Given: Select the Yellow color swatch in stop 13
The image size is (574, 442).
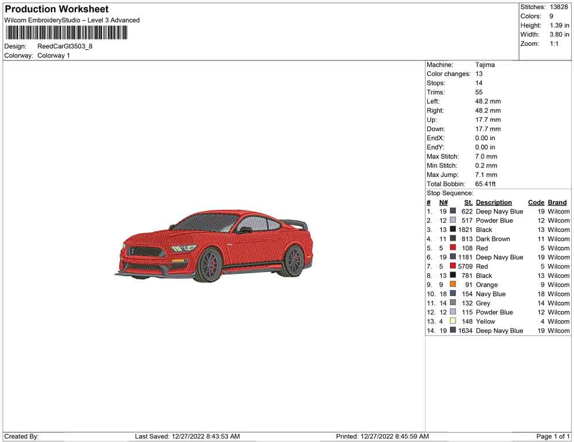Looking at the screenshot, I should (x=453, y=321).
